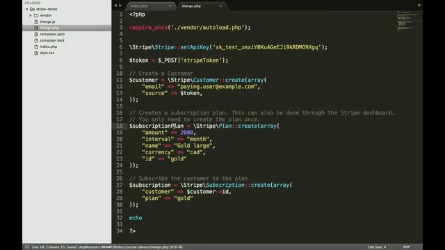Image resolution: width=445 pixels, height=250 pixels.
Task: Click the "Gold large" plan name string
Action: pyautogui.click(x=193, y=146)
